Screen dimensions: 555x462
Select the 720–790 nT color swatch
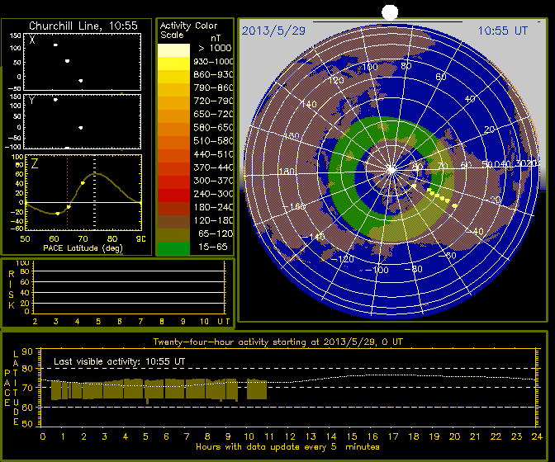click(173, 103)
